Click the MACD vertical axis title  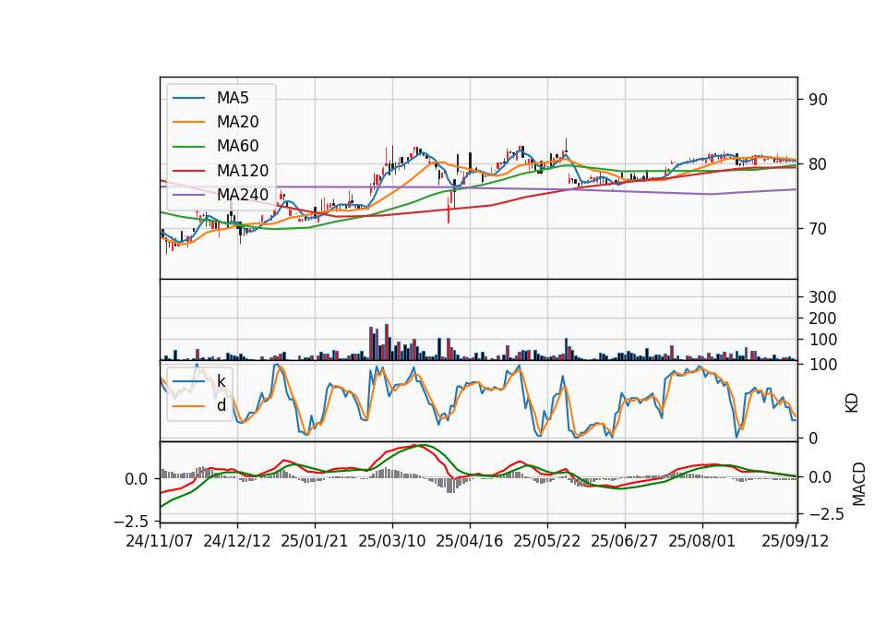point(858,484)
